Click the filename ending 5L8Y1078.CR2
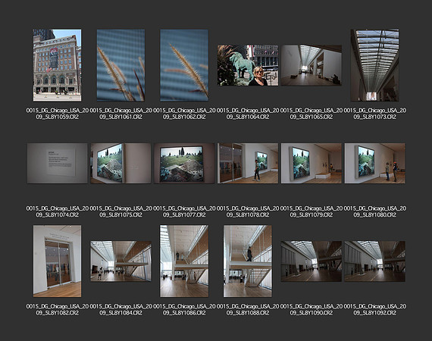 [x=248, y=211]
